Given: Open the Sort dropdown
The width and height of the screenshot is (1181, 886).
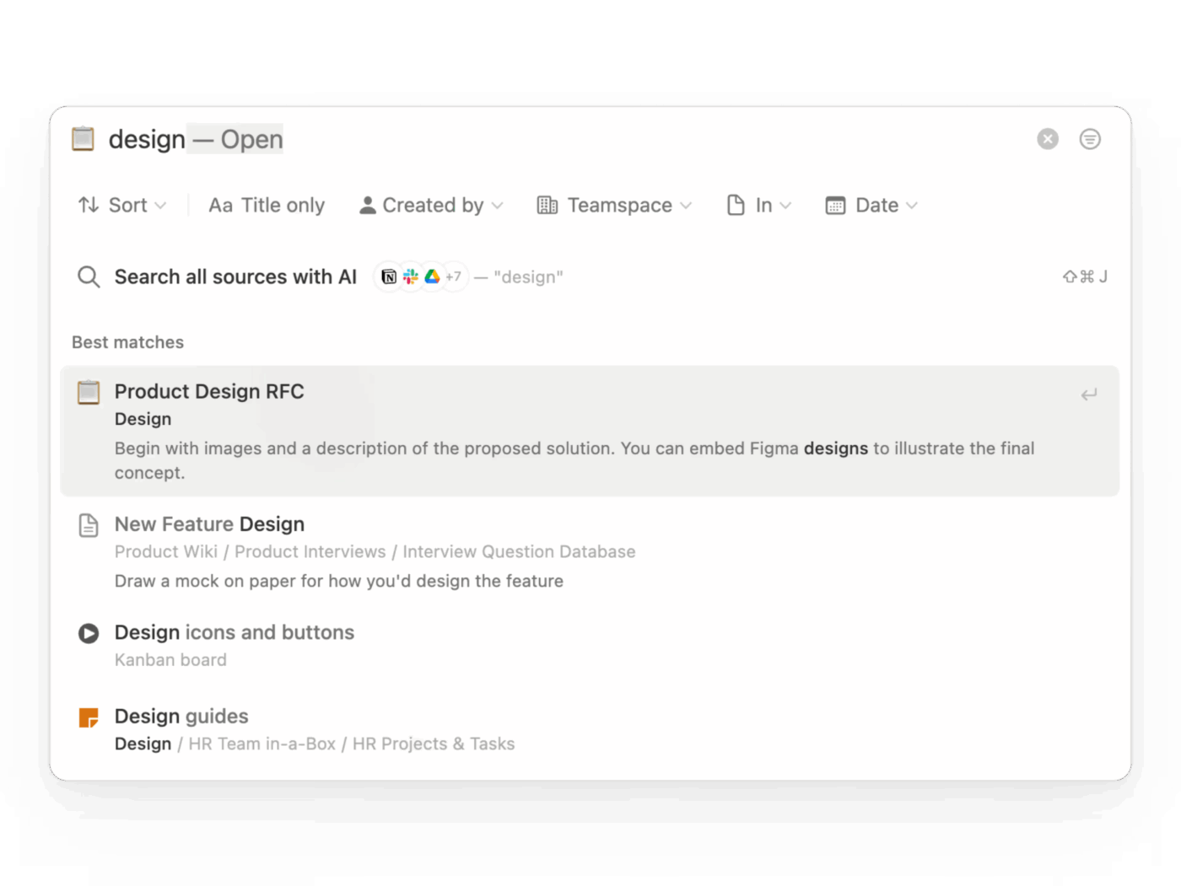Looking at the screenshot, I should click(x=122, y=205).
